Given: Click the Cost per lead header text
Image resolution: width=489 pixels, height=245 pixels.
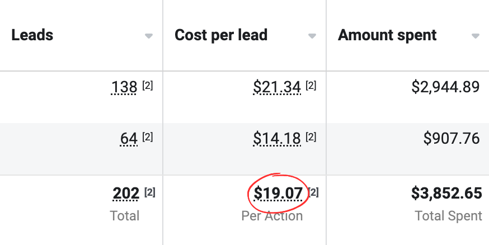Looking at the screenshot, I should pos(221,35).
